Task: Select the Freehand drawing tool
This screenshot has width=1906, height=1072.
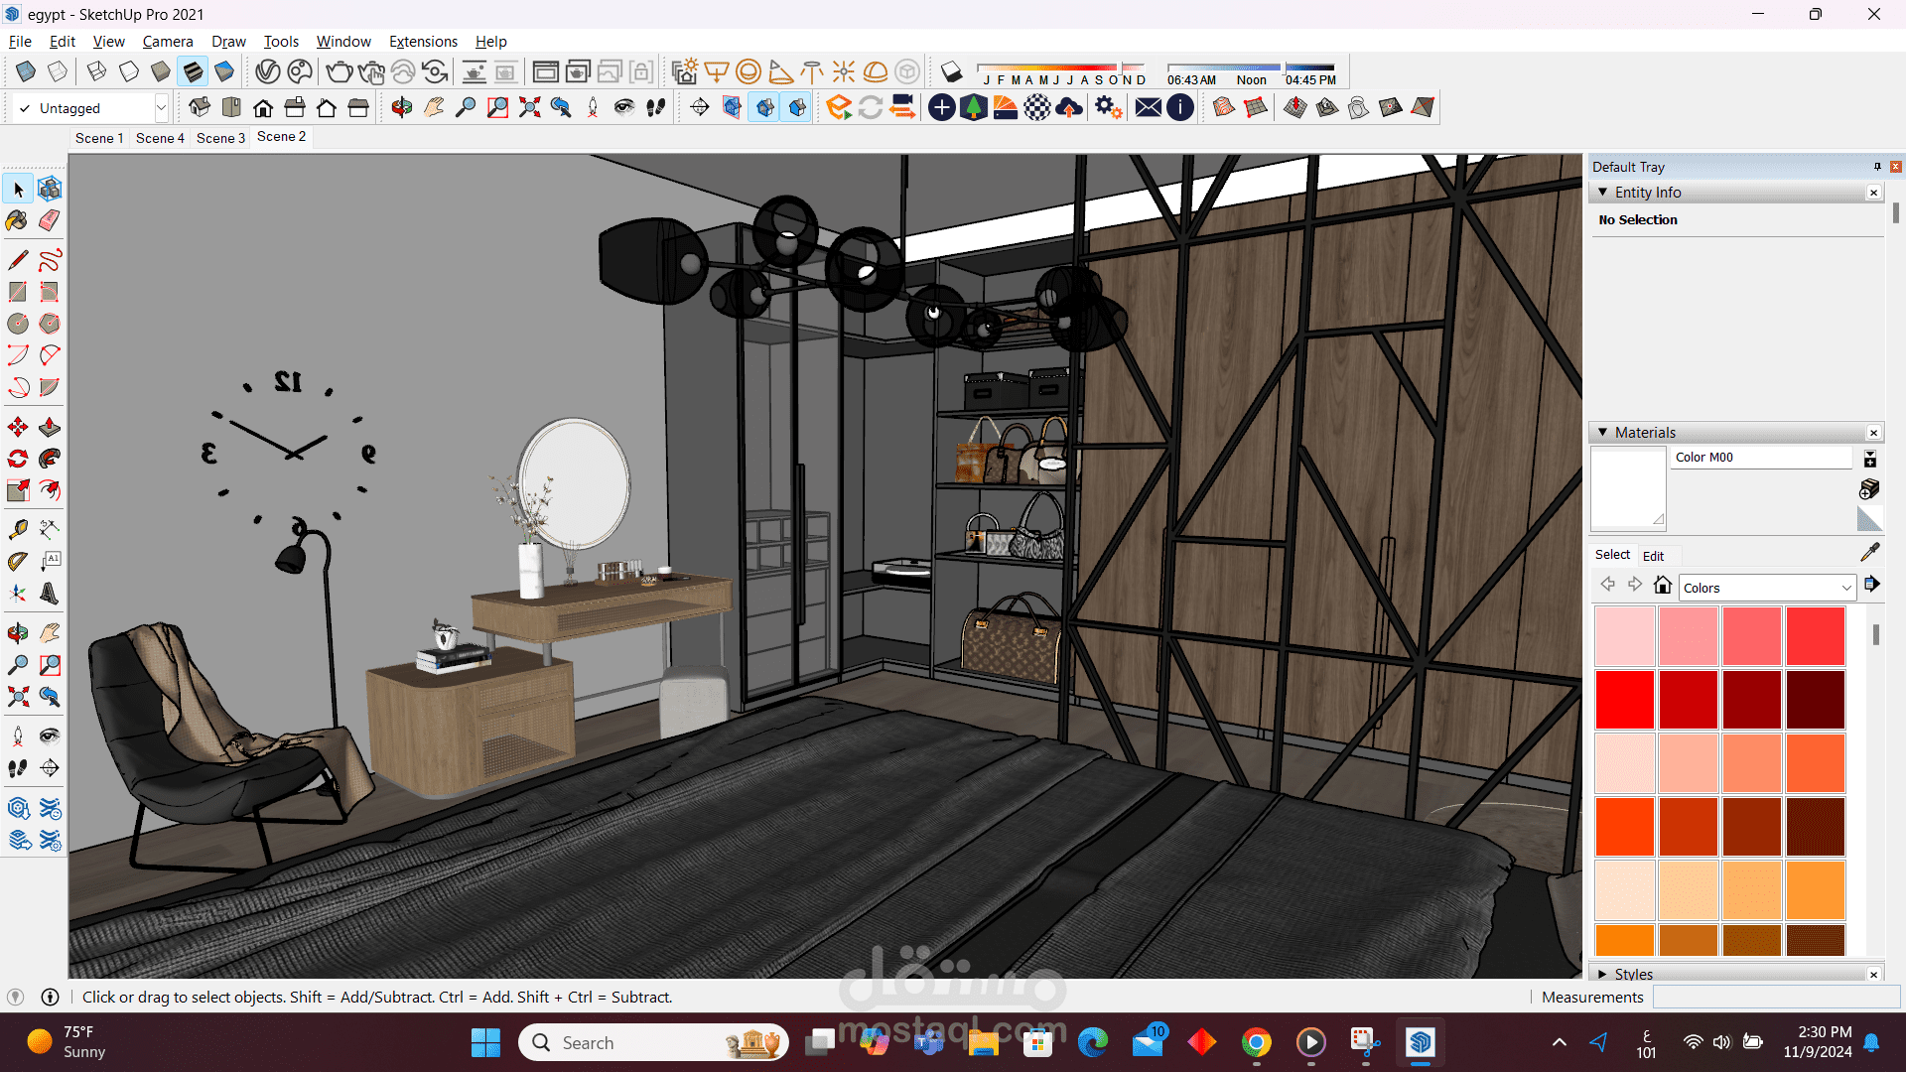Action: pos(50,260)
